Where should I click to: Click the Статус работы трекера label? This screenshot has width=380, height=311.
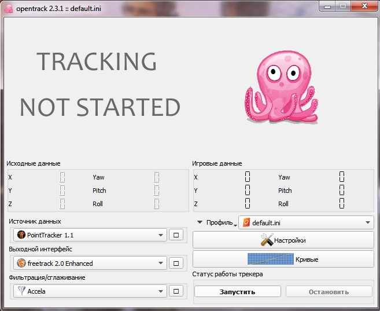coord(227,274)
